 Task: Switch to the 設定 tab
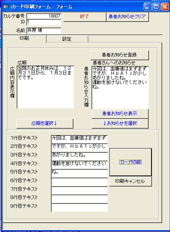[67, 39]
